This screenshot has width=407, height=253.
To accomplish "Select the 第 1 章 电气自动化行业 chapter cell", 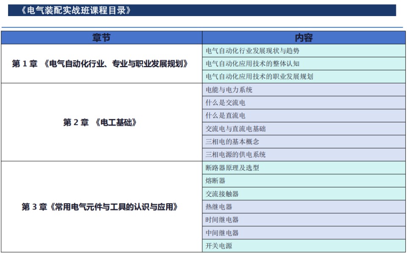I will [101, 64].
